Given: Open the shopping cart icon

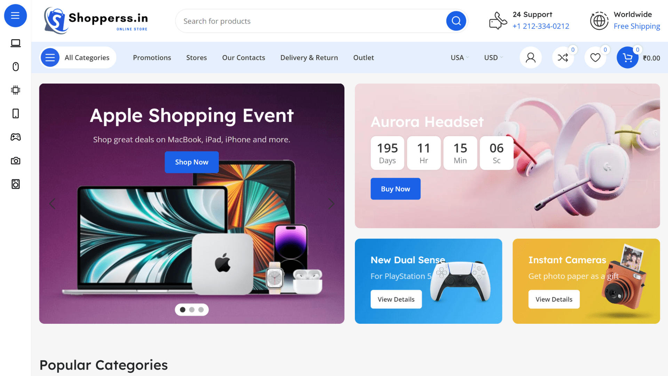Looking at the screenshot, I should click(627, 57).
